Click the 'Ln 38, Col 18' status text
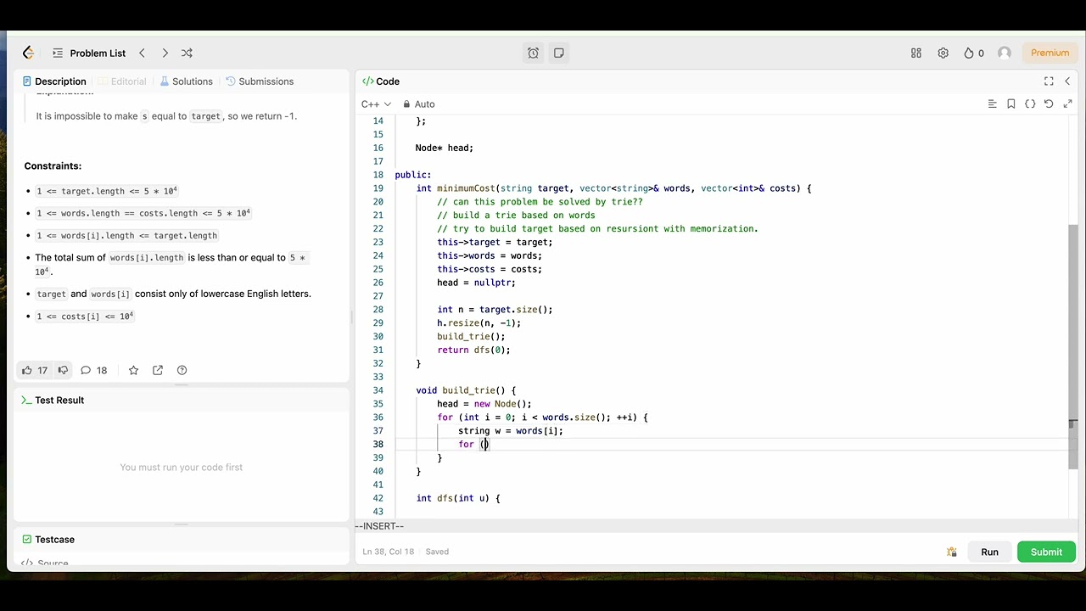The image size is (1086, 611). pyautogui.click(x=388, y=552)
